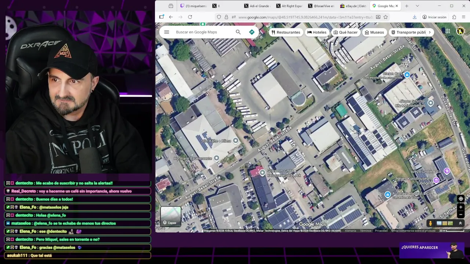Image resolution: width=470 pixels, height=264 pixels.
Task: Expand the imagery strip with double chevron
Action: click(x=460, y=223)
